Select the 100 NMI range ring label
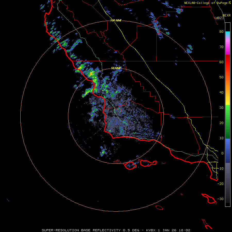232x232 pixels. [x=116, y=20]
